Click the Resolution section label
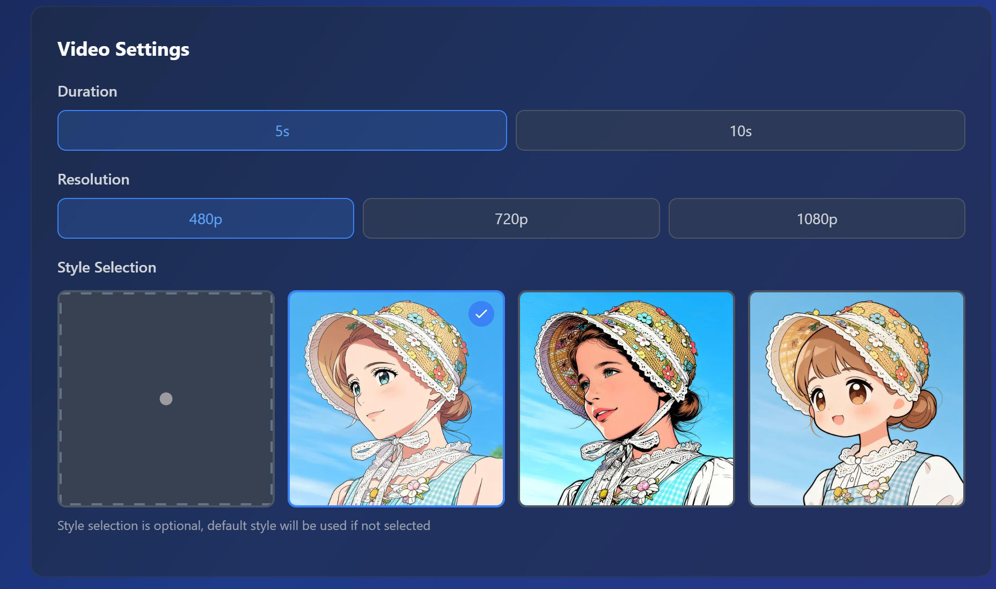996x589 pixels. coord(93,180)
